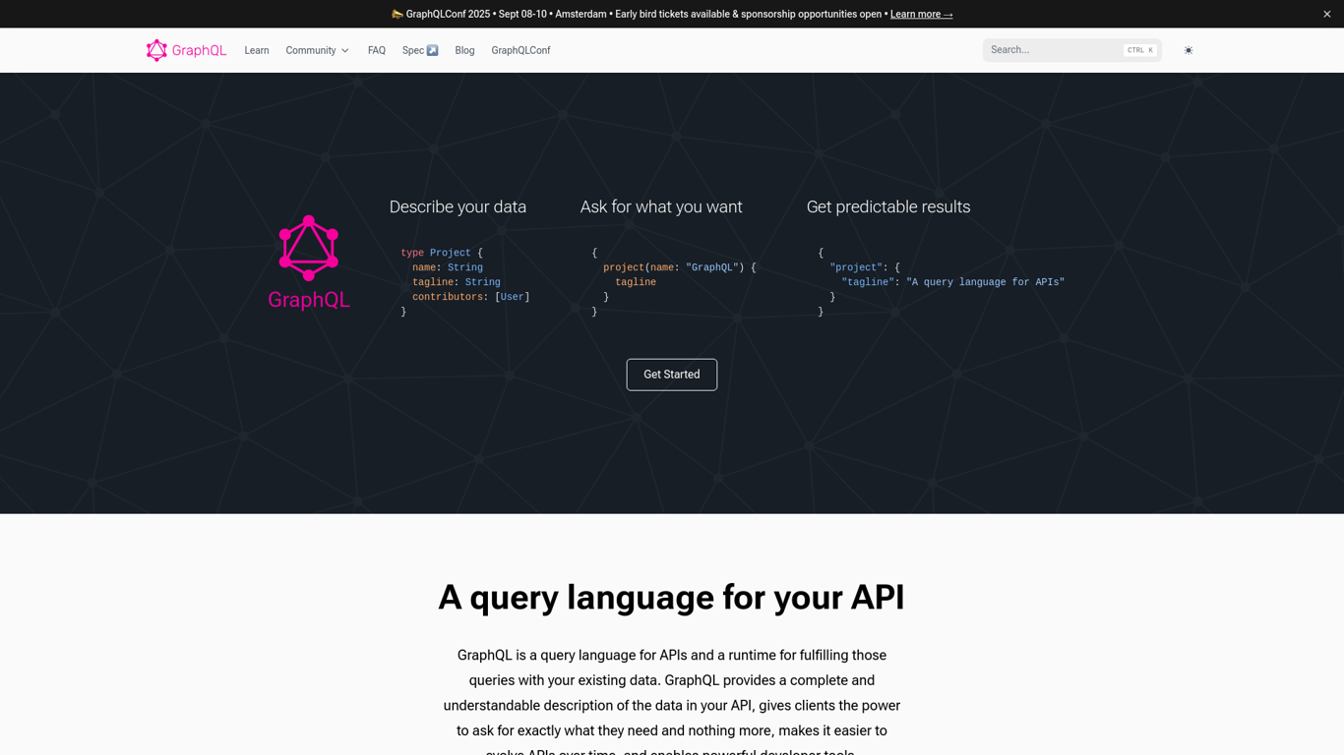The image size is (1344, 755).
Task: Click the '"project": {' result line
Action: pos(865,267)
